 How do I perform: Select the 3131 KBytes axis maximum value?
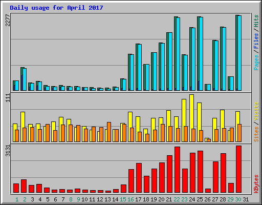pos(8,151)
